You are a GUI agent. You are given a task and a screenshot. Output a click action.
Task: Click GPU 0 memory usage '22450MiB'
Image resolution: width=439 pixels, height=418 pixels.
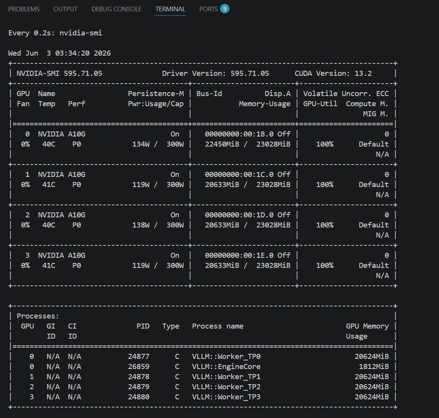click(222, 144)
